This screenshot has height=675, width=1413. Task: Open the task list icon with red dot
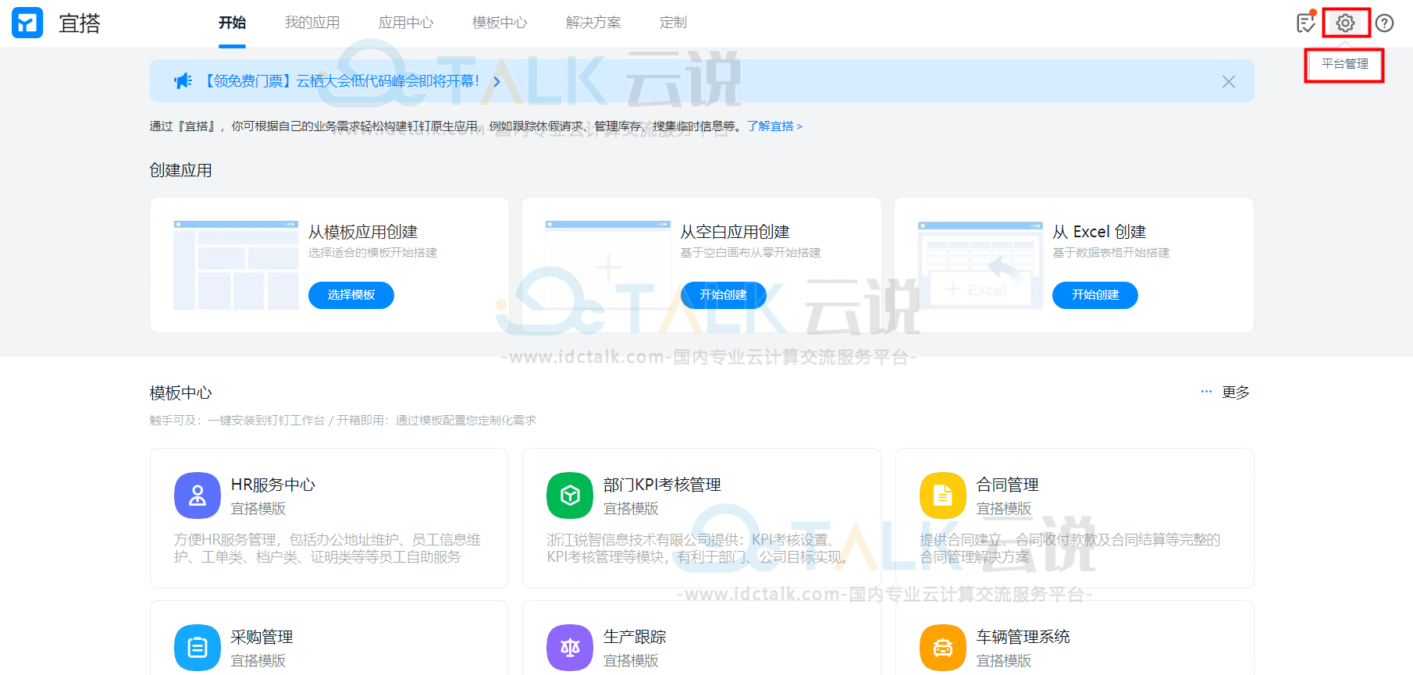coord(1306,23)
